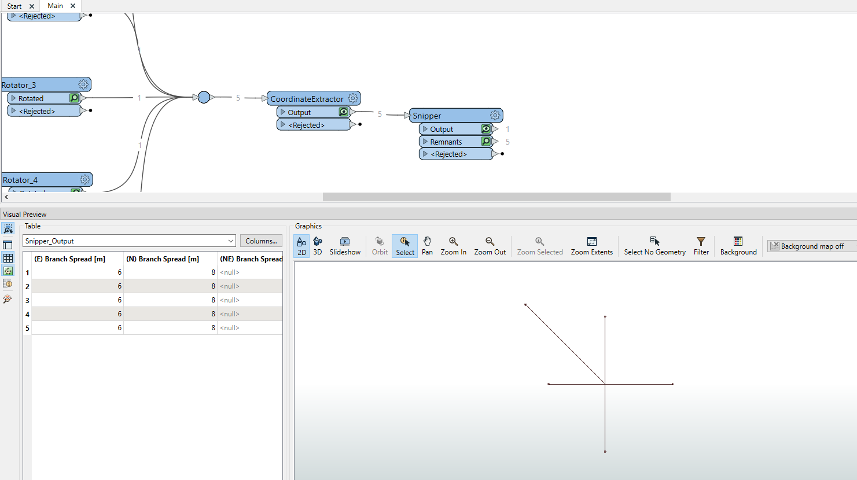Expand Snipper Output port

click(425, 129)
